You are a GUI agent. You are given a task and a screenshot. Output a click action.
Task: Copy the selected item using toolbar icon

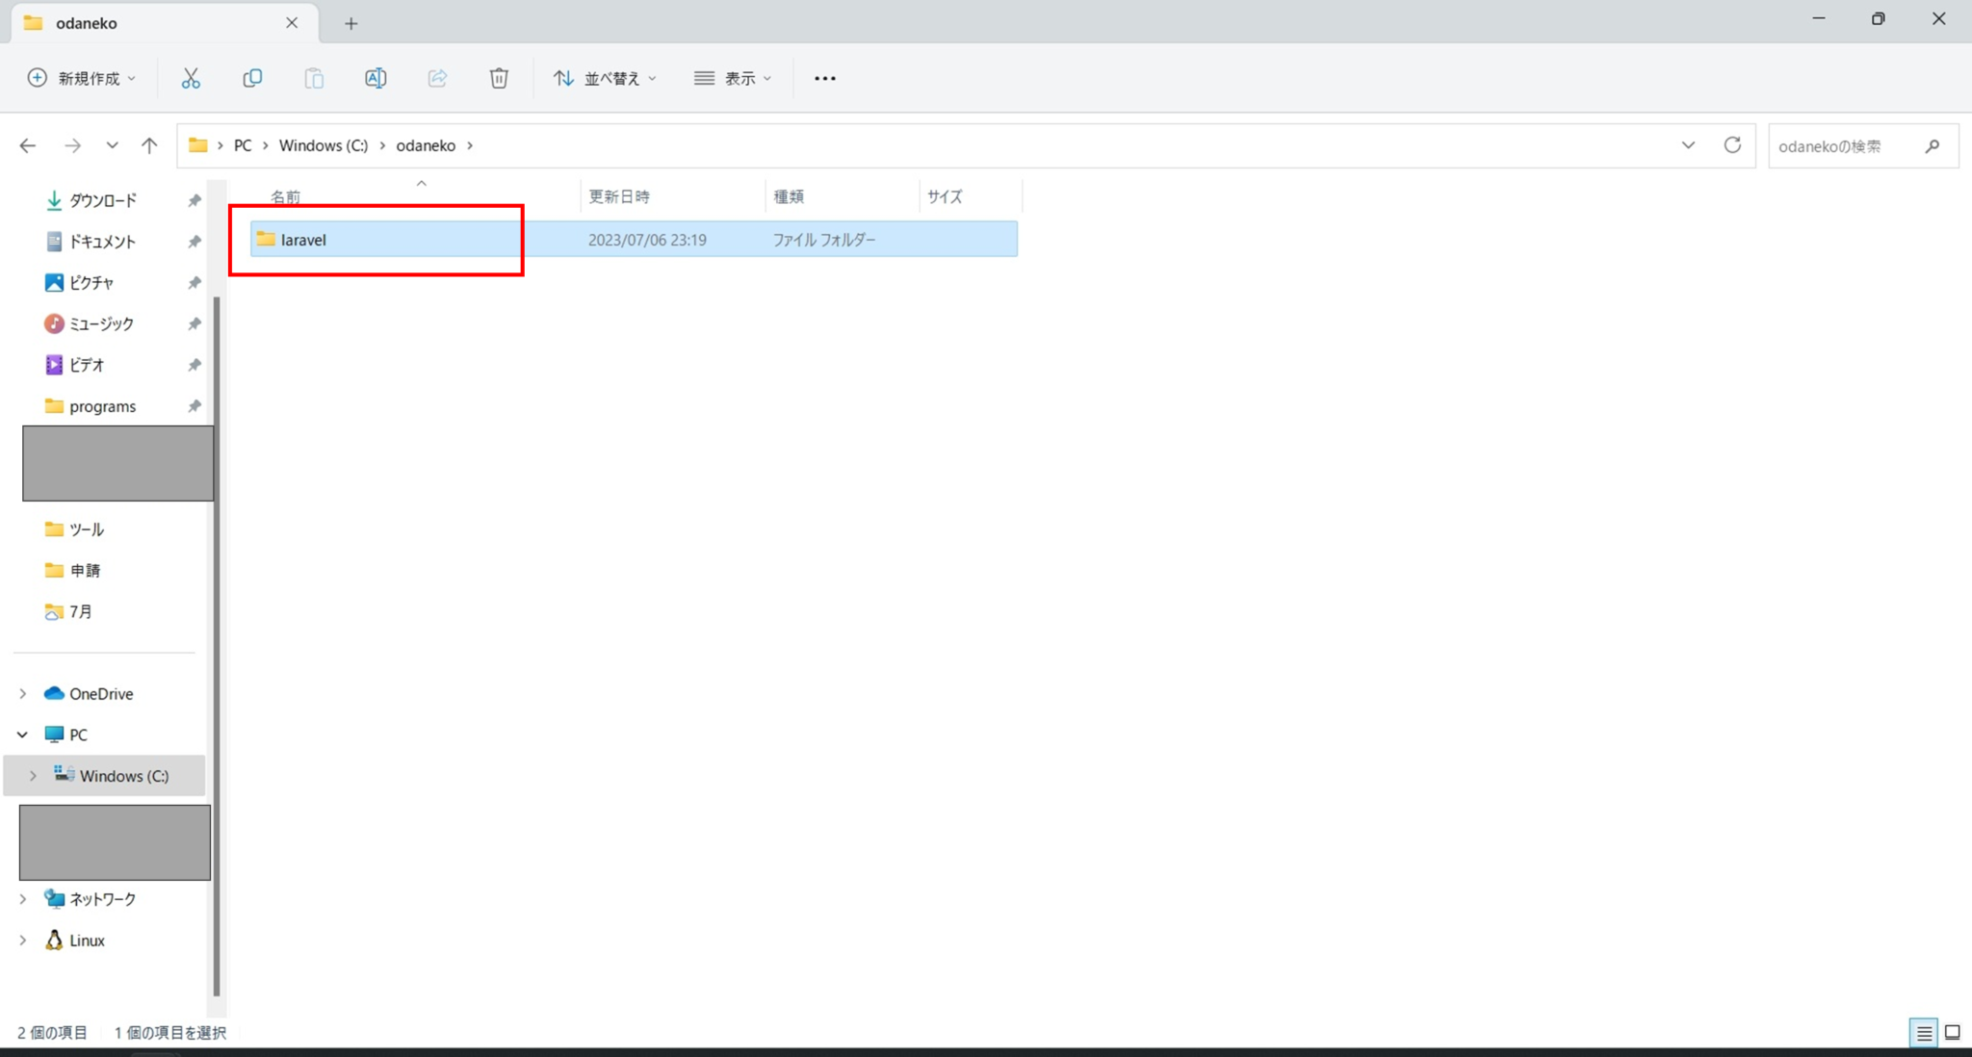(252, 78)
